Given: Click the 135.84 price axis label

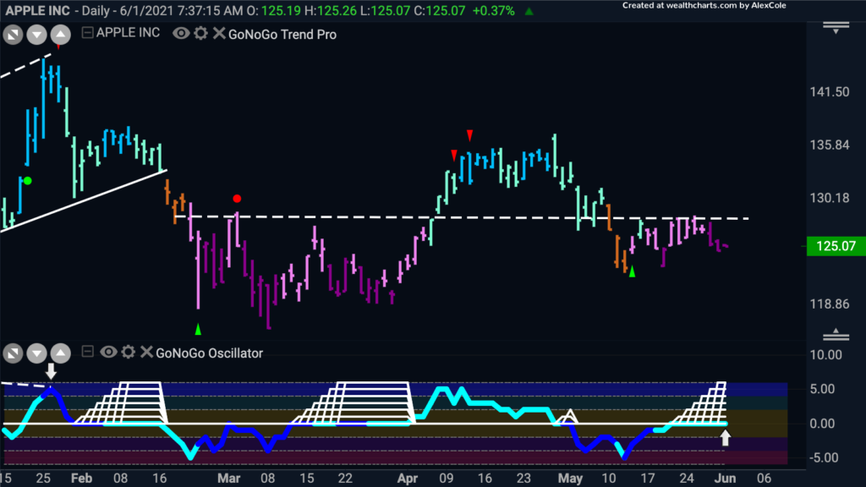Looking at the screenshot, I should coord(830,145).
